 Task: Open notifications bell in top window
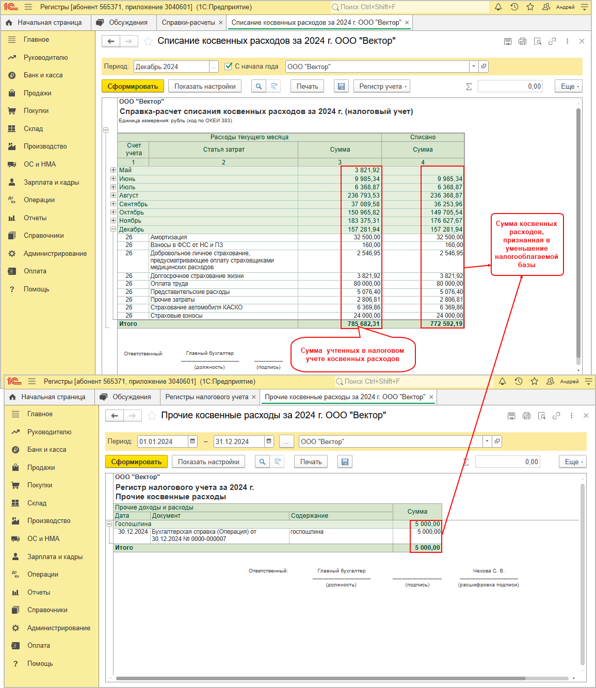pyautogui.click(x=498, y=7)
